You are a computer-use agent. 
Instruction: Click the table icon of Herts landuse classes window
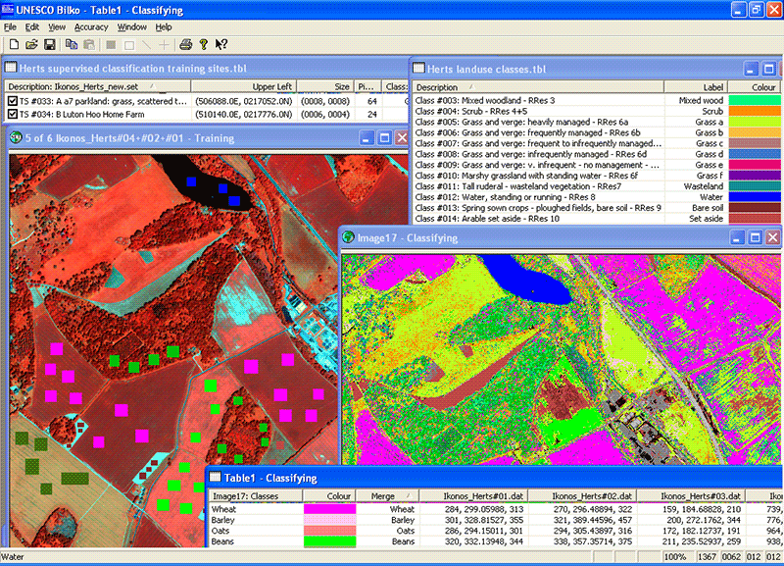pos(419,68)
